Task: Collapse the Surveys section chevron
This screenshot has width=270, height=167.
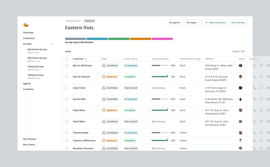Action: tap(52, 44)
